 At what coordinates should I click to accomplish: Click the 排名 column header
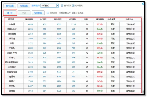86,19
